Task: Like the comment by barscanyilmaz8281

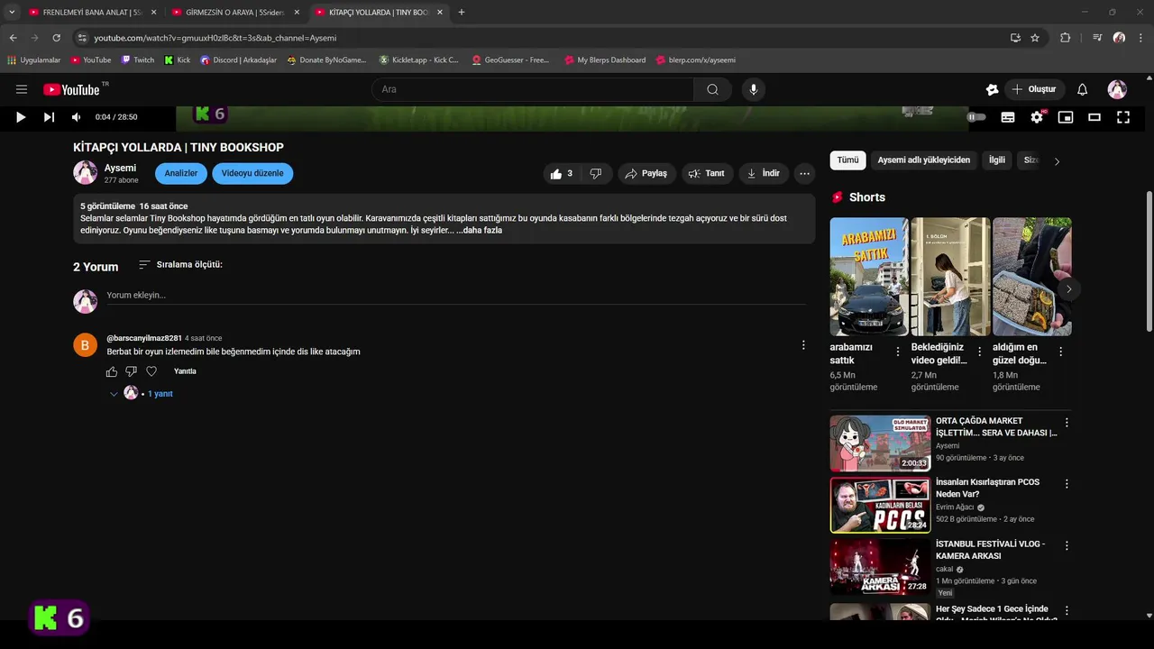Action: pos(112,371)
